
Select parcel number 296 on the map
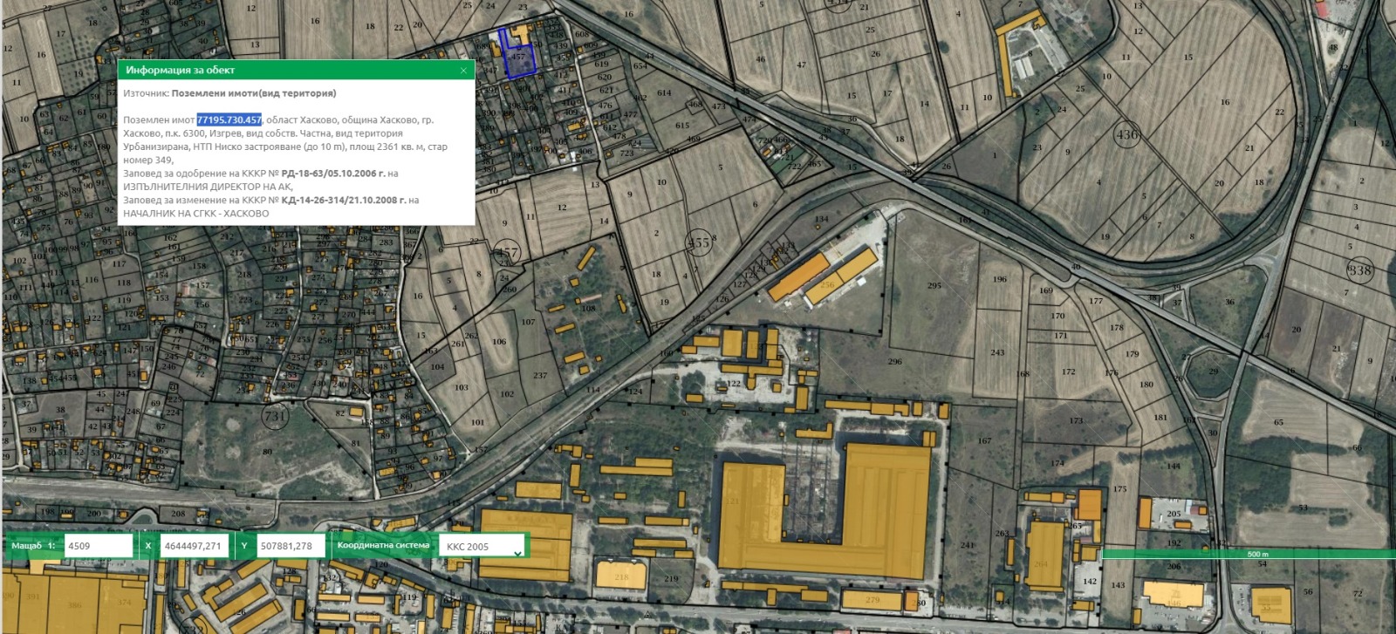pyautogui.click(x=894, y=361)
